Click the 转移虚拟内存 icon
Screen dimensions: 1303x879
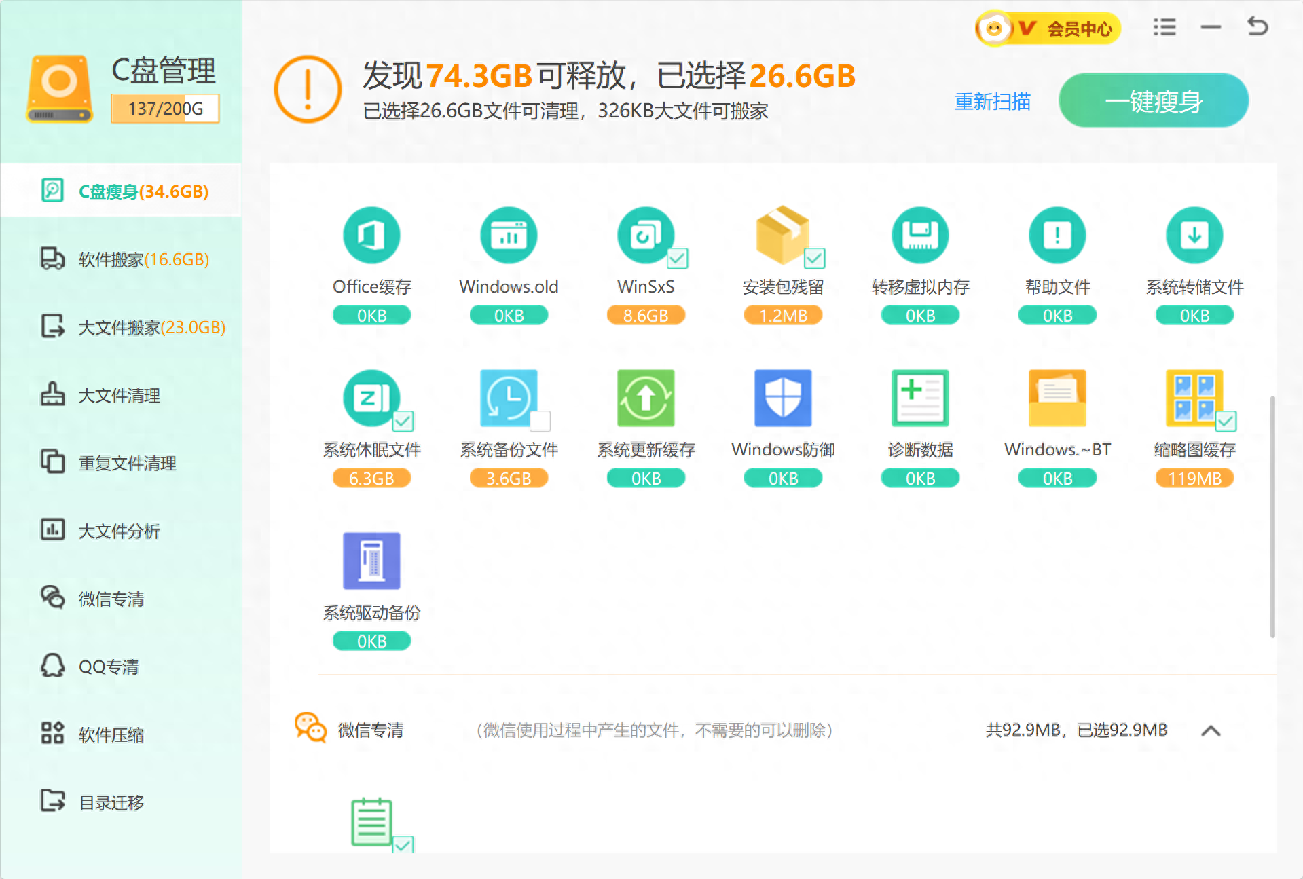(x=920, y=236)
